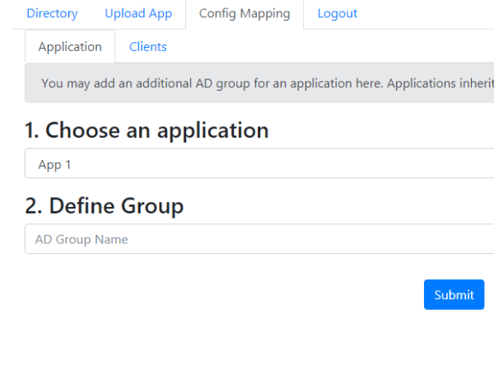Select the Application sub-tab
This screenshot has height=371, width=494.
70,47
